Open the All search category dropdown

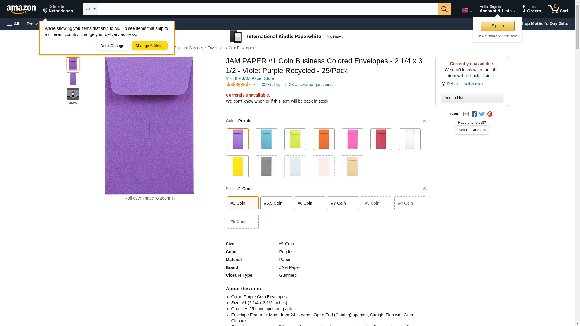click(x=90, y=9)
